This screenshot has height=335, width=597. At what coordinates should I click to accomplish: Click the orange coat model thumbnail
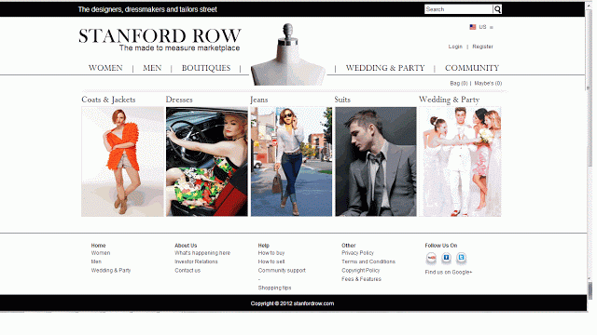tap(122, 162)
